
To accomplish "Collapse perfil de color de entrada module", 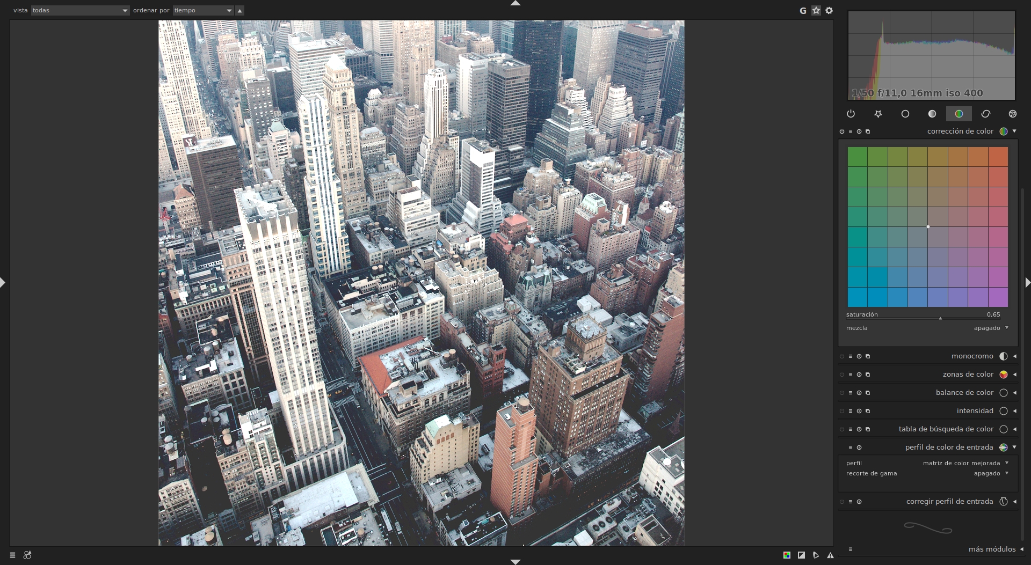I will [x=1014, y=447].
